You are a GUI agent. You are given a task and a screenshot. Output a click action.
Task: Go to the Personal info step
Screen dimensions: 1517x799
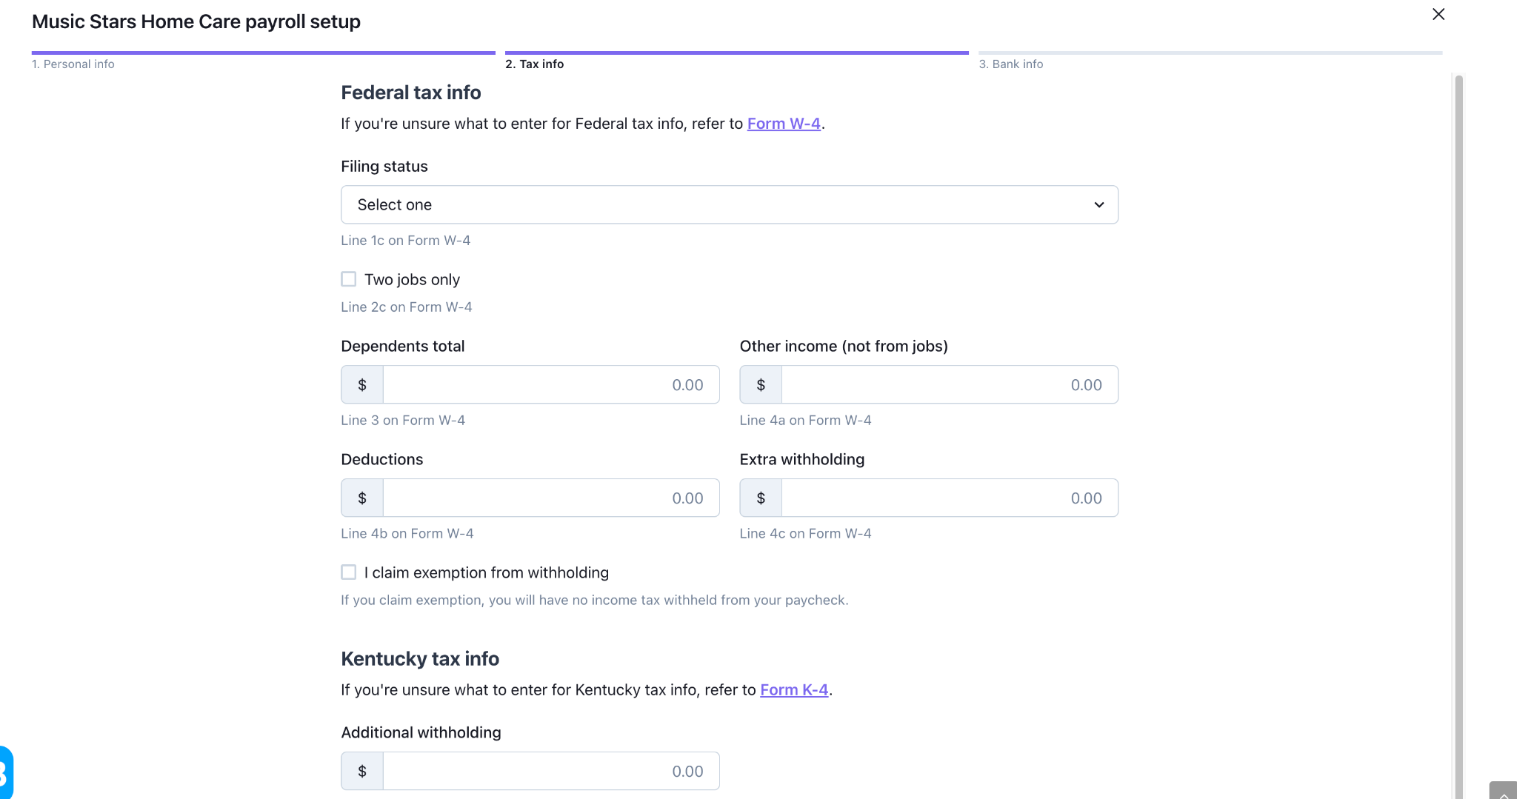click(73, 64)
